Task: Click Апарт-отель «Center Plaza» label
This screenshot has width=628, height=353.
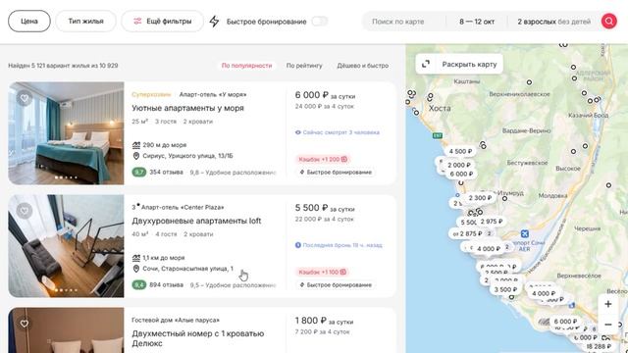Action: click(183, 207)
